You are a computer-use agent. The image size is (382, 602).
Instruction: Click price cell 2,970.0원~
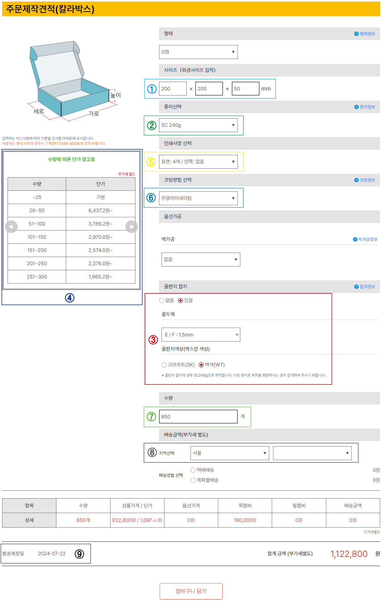(100, 237)
